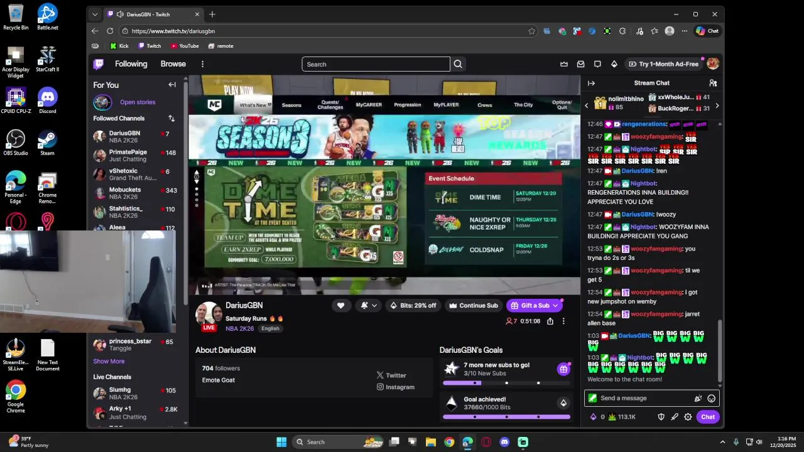Open Kick bookmark in favorites bar
804x452 pixels.
(119, 46)
